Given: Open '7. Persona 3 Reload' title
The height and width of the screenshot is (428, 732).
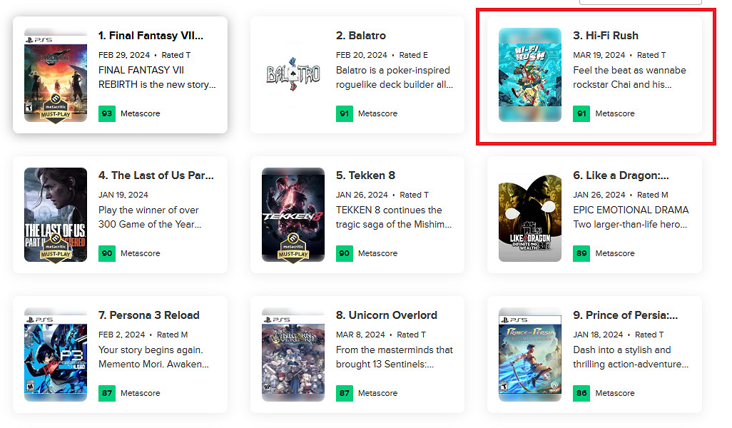Looking at the screenshot, I should coord(149,315).
